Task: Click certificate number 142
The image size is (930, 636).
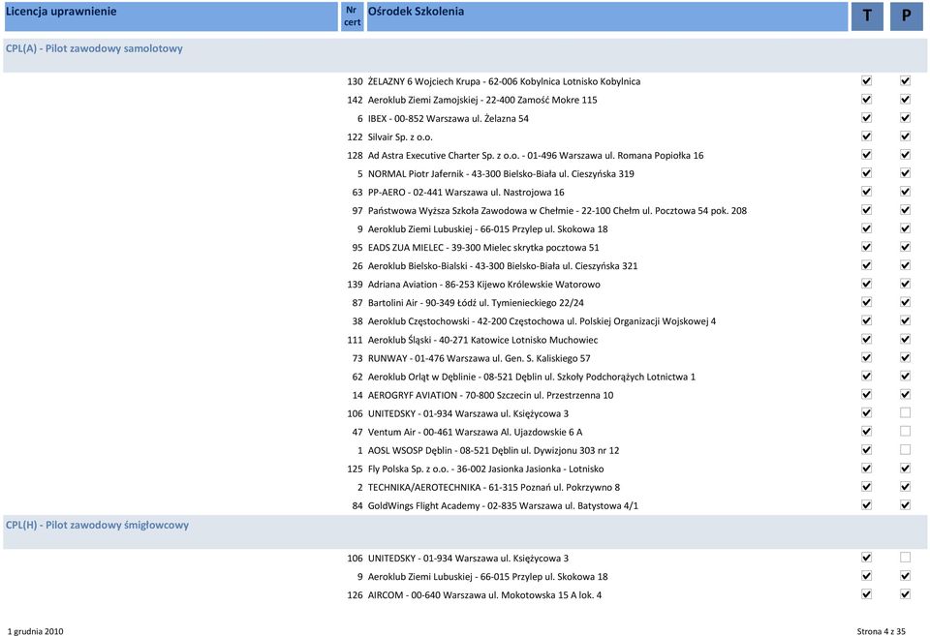Action: click(355, 100)
